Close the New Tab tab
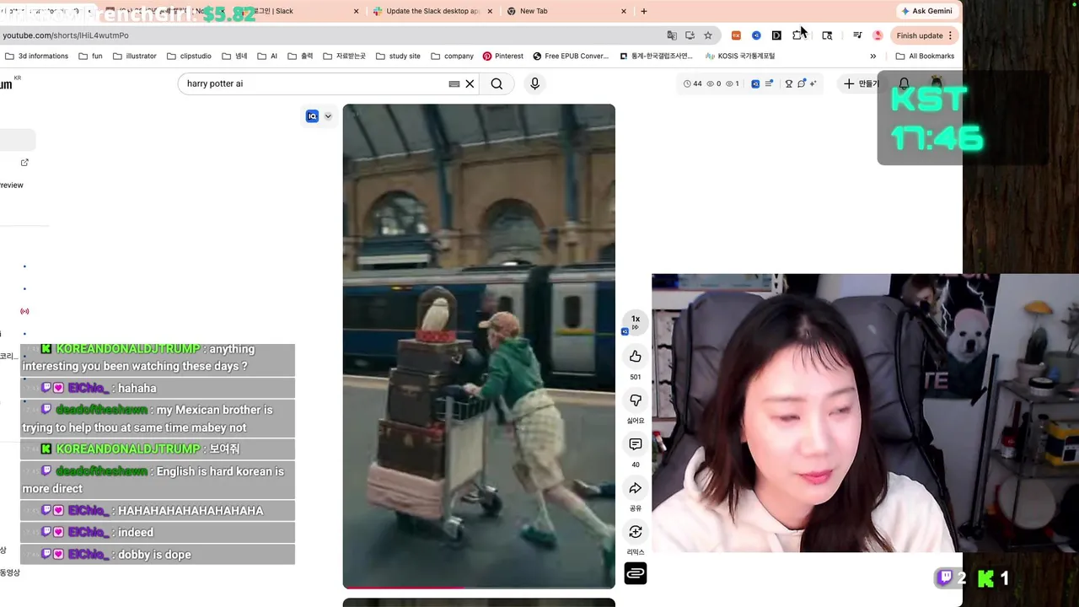The image size is (1079, 607). click(x=624, y=11)
